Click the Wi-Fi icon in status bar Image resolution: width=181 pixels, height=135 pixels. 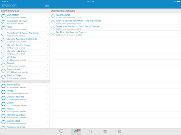tap(8, 2)
